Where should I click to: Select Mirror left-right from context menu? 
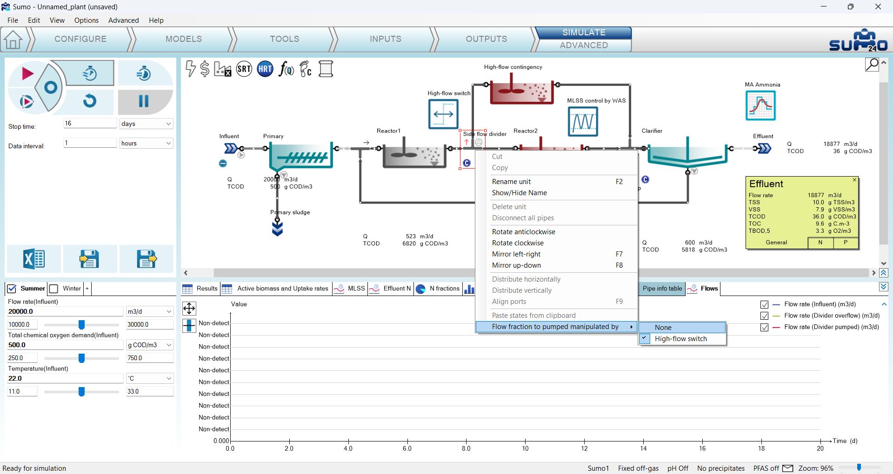pyautogui.click(x=556, y=254)
